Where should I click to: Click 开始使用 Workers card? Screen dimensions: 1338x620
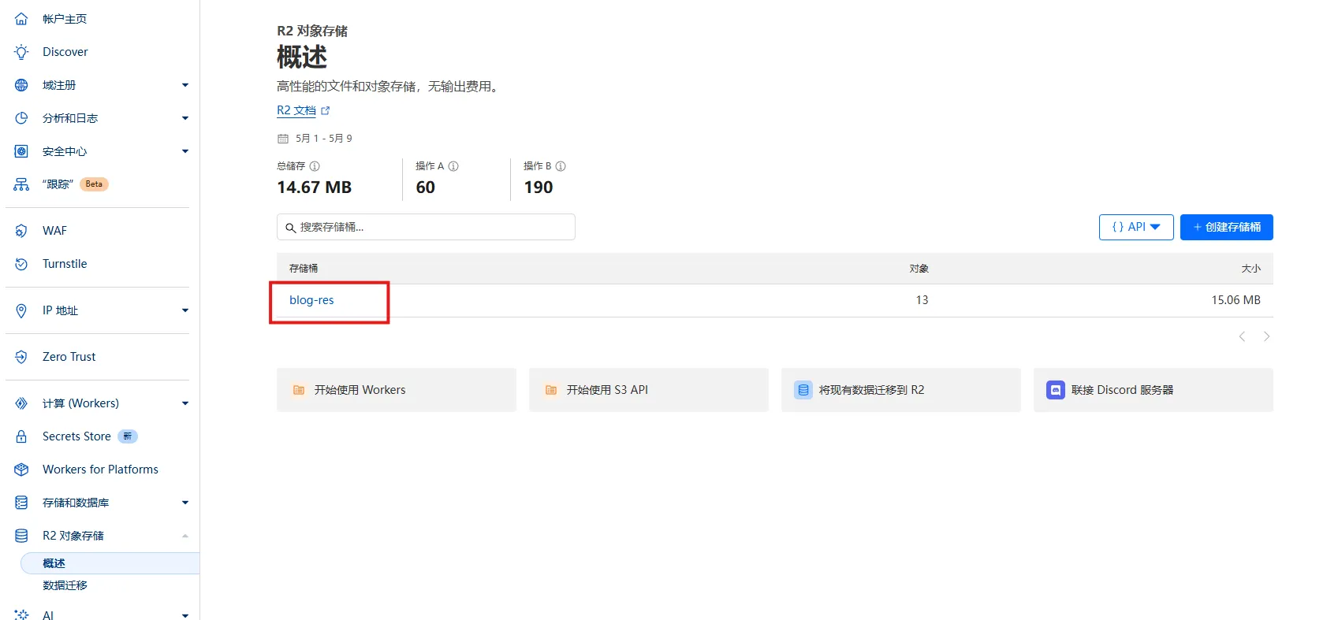[397, 390]
